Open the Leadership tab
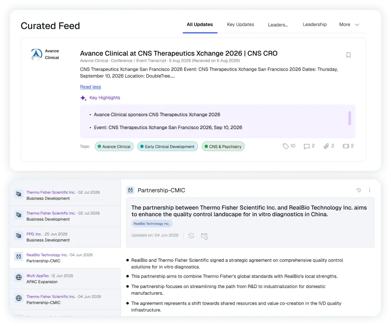Image resolution: width=391 pixels, height=326 pixels. [314, 24]
